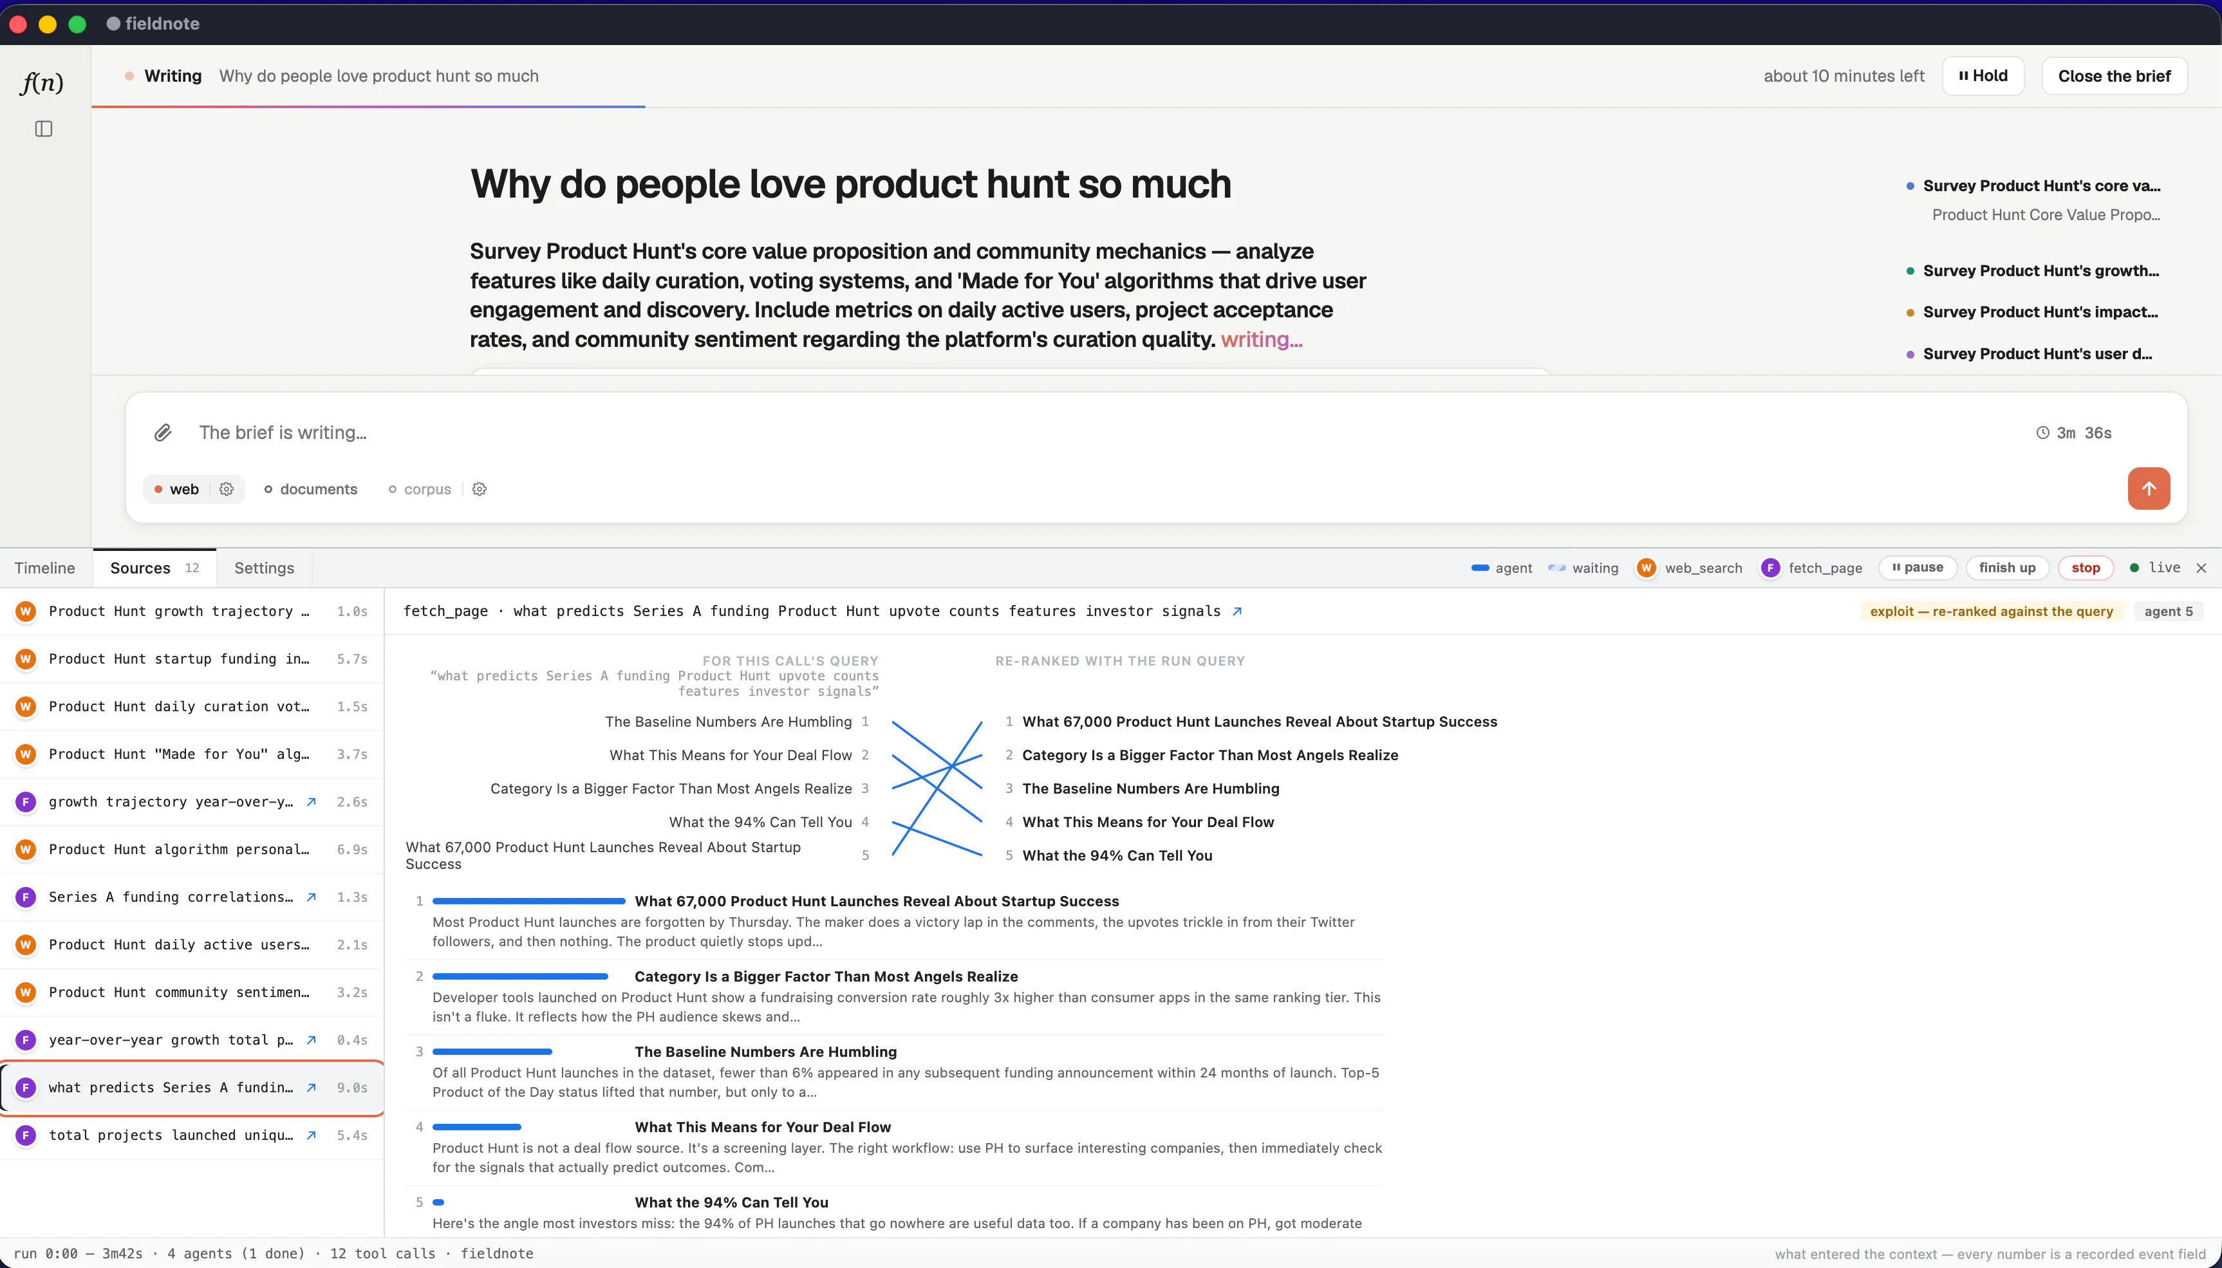Viewport: 2222px width, 1268px height.
Task: Open the Settings tab
Action: [264, 568]
